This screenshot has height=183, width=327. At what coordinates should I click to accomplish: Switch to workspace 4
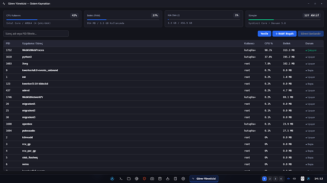click(281, 179)
